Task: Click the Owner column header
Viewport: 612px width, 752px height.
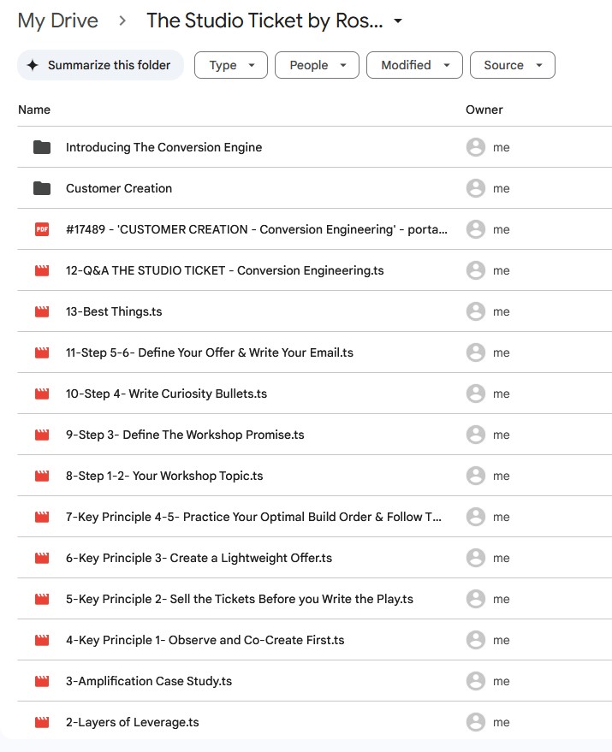Action: click(484, 110)
